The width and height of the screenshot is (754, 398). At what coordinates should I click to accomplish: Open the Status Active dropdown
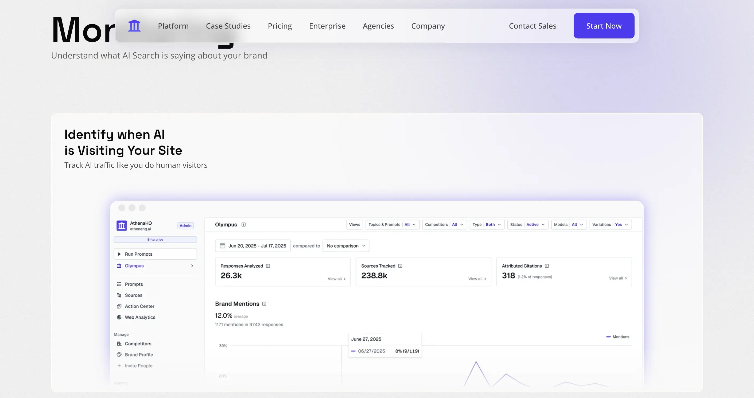(x=528, y=224)
